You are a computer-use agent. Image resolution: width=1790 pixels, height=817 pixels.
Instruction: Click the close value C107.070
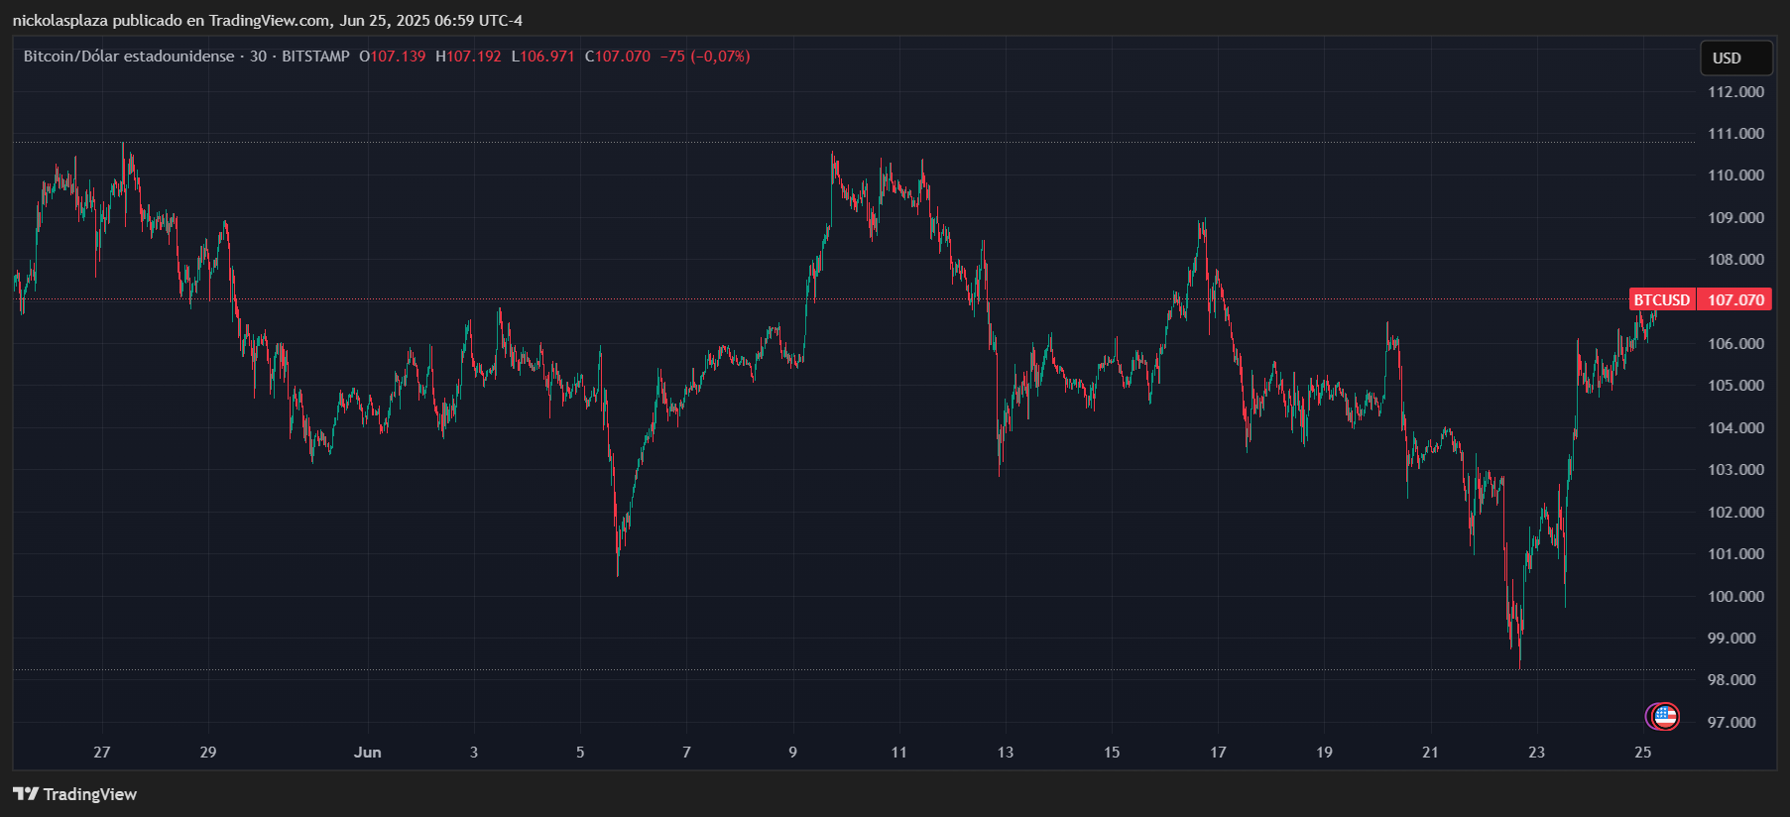coord(618,57)
